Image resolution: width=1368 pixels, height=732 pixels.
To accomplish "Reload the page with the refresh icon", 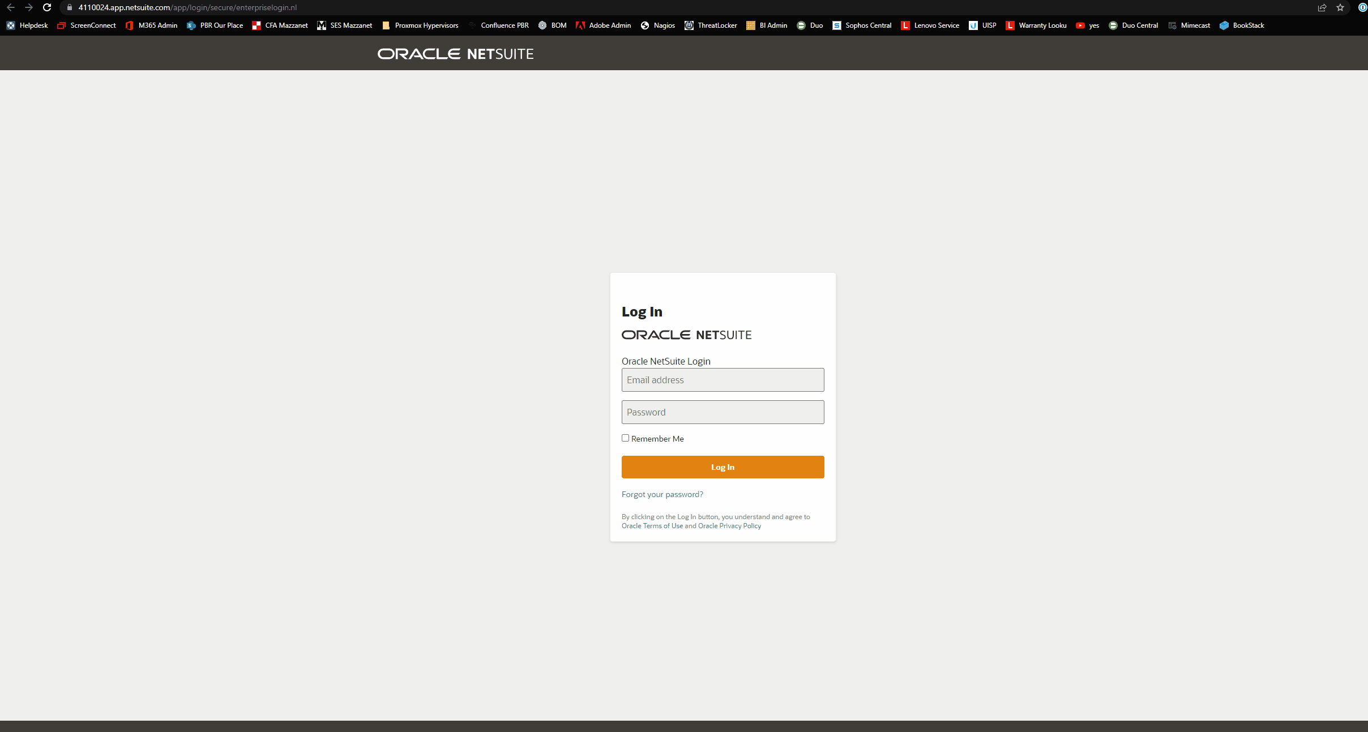I will coord(47,7).
